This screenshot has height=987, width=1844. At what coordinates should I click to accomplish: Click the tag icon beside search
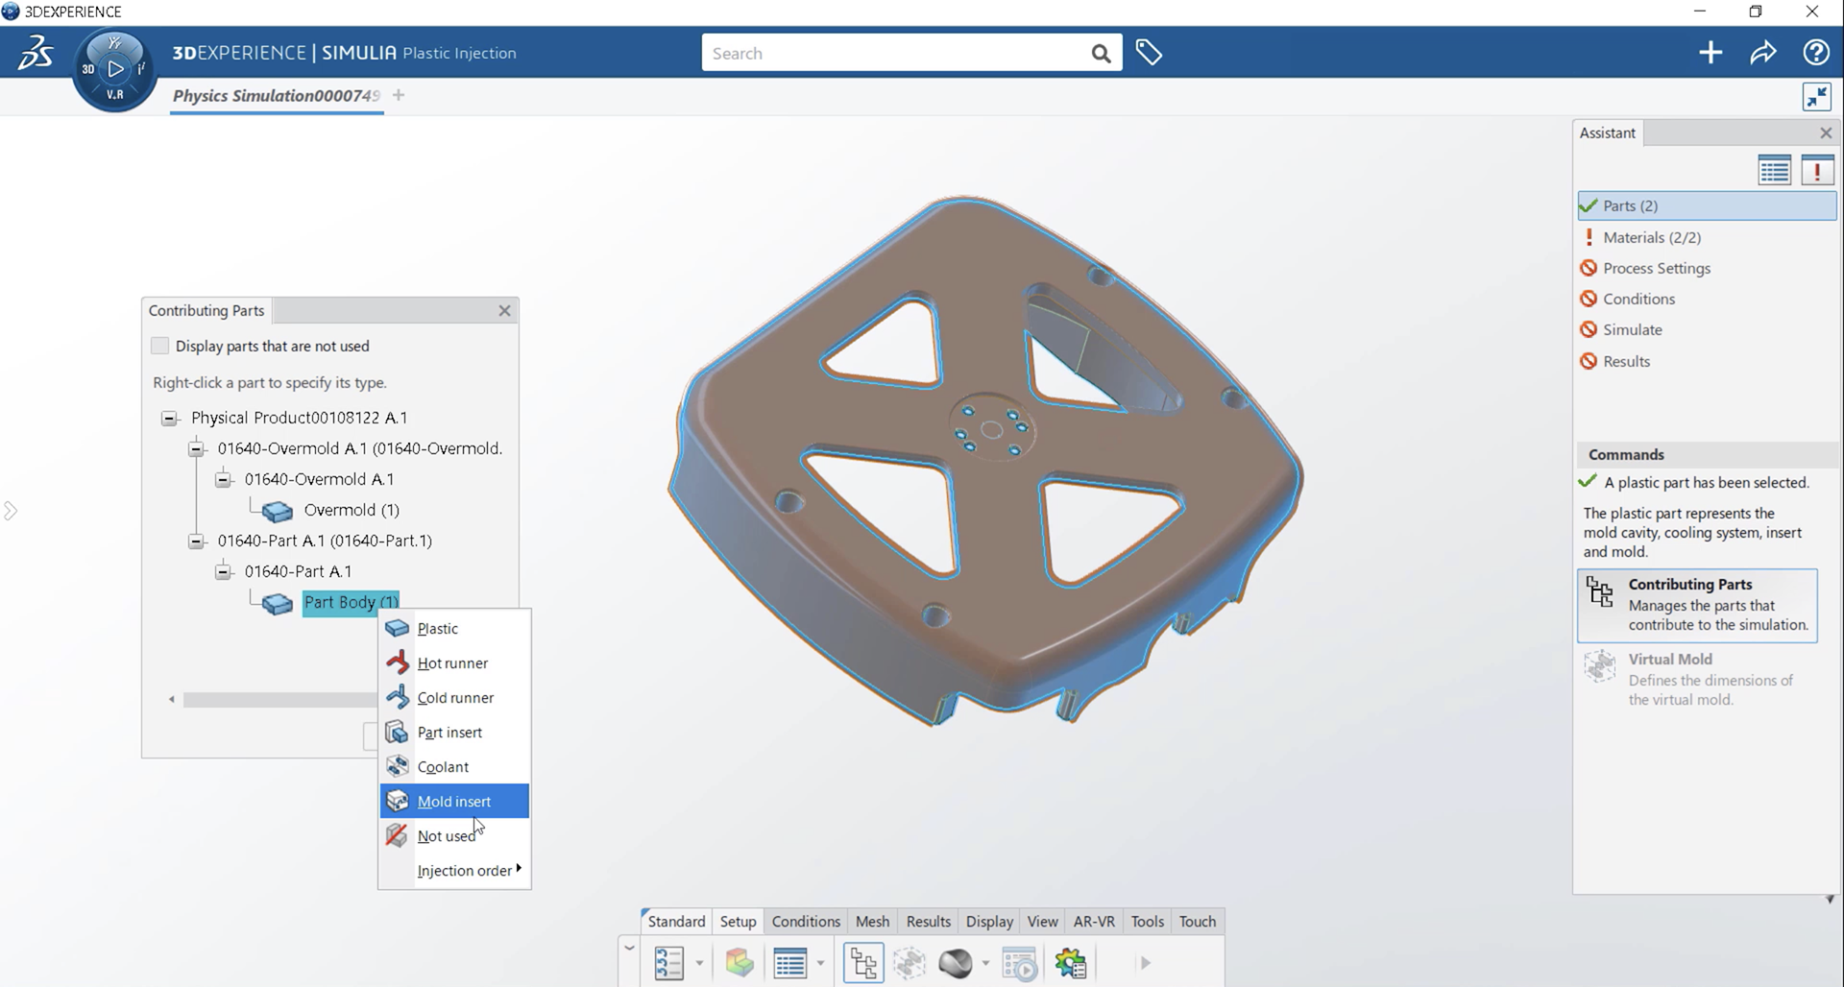point(1149,53)
